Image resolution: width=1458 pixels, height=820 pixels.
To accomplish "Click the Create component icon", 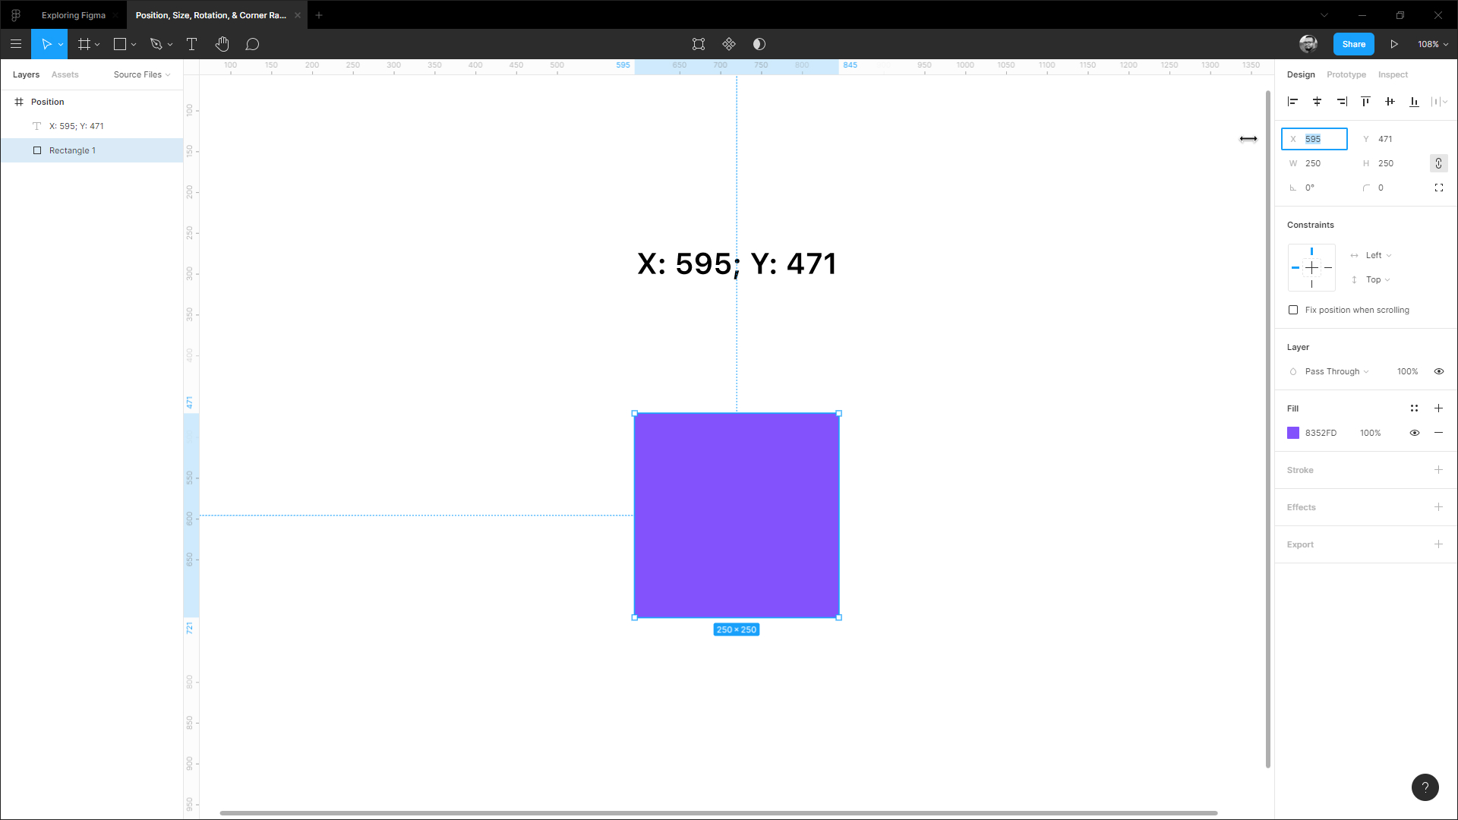I will (x=729, y=44).
